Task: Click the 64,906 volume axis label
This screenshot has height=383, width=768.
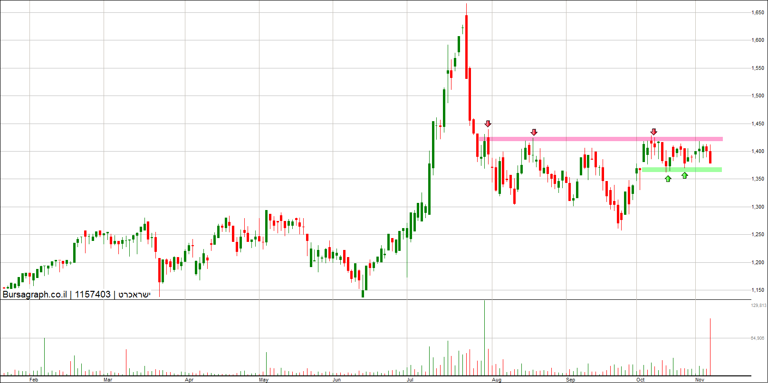Action: [758, 338]
